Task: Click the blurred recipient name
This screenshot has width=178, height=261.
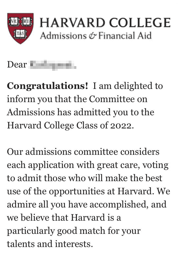Action: (x=52, y=65)
